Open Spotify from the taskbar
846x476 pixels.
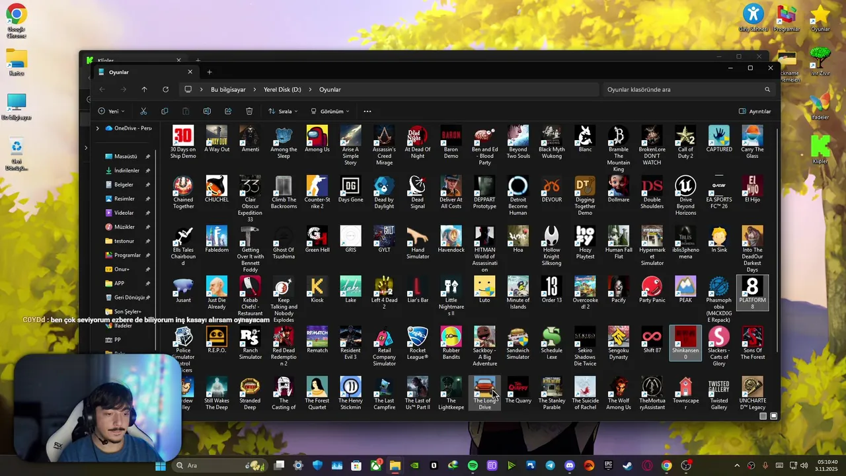tap(473, 465)
